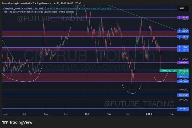
Task: Click the Dec label on time axis
Action: (x=127, y=114)
